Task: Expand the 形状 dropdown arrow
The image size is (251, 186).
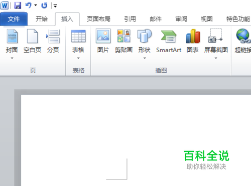Action: [x=145, y=58]
